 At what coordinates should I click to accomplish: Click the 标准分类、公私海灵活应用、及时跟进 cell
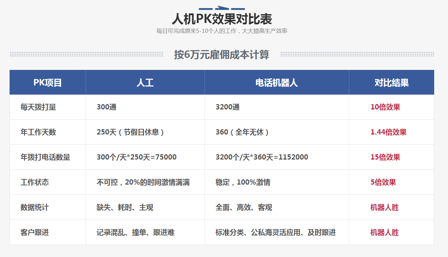pyautogui.click(x=276, y=233)
